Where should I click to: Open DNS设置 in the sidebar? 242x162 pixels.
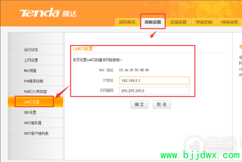click(35, 112)
